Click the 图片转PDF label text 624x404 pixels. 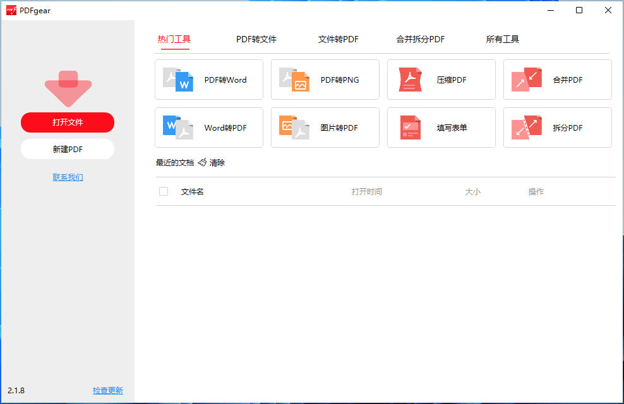pyautogui.click(x=339, y=128)
